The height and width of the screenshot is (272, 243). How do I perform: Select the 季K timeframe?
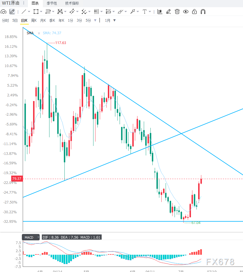click(x=52, y=20)
